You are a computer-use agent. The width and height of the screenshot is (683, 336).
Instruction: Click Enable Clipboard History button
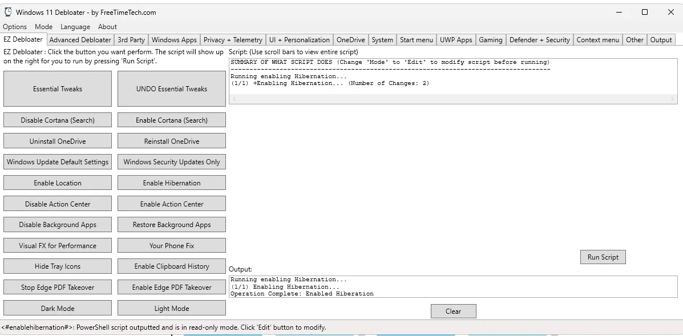(x=172, y=266)
